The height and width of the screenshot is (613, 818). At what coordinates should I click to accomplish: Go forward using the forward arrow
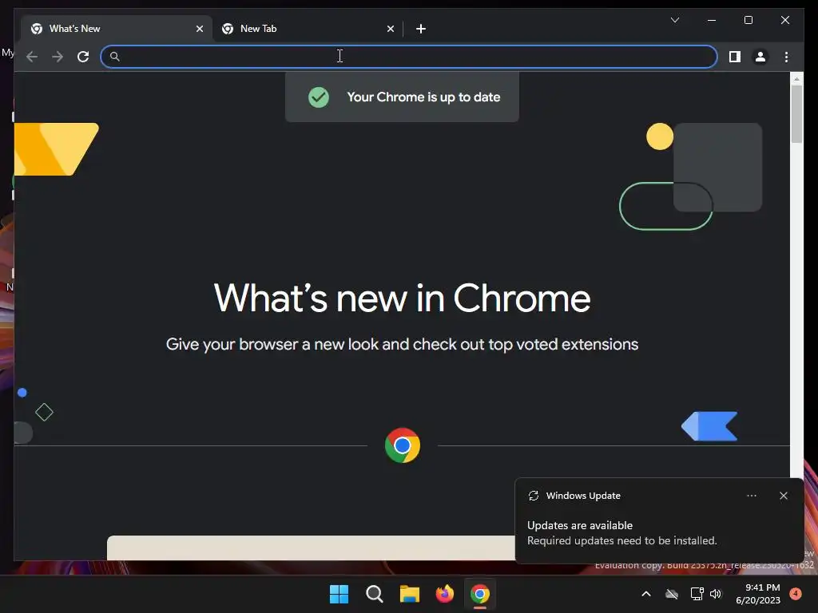point(58,57)
